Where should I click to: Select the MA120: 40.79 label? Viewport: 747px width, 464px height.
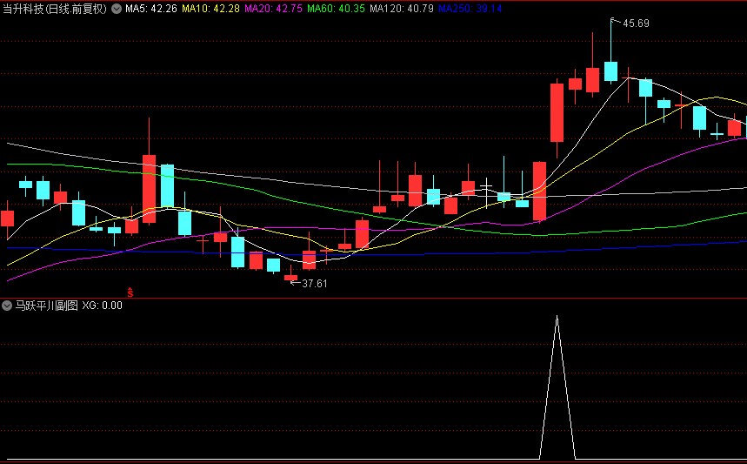pyautogui.click(x=402, y=9)
